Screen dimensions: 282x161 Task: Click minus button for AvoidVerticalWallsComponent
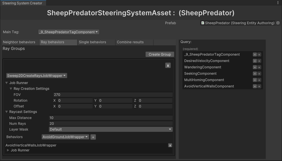point(255,86)
